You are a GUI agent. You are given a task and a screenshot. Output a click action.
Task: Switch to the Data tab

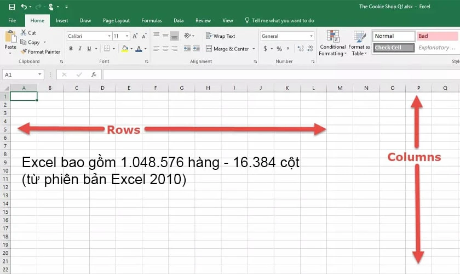coord(179,21)
